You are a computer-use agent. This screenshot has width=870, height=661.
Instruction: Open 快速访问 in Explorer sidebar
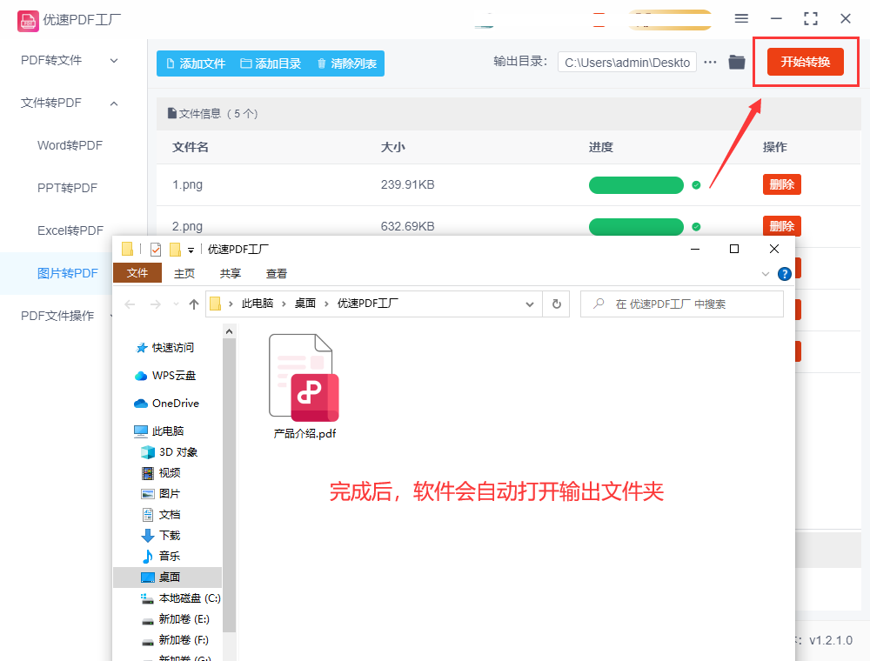[164, 348]
